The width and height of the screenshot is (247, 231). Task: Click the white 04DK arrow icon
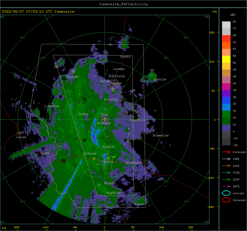(x=226, y=159)
